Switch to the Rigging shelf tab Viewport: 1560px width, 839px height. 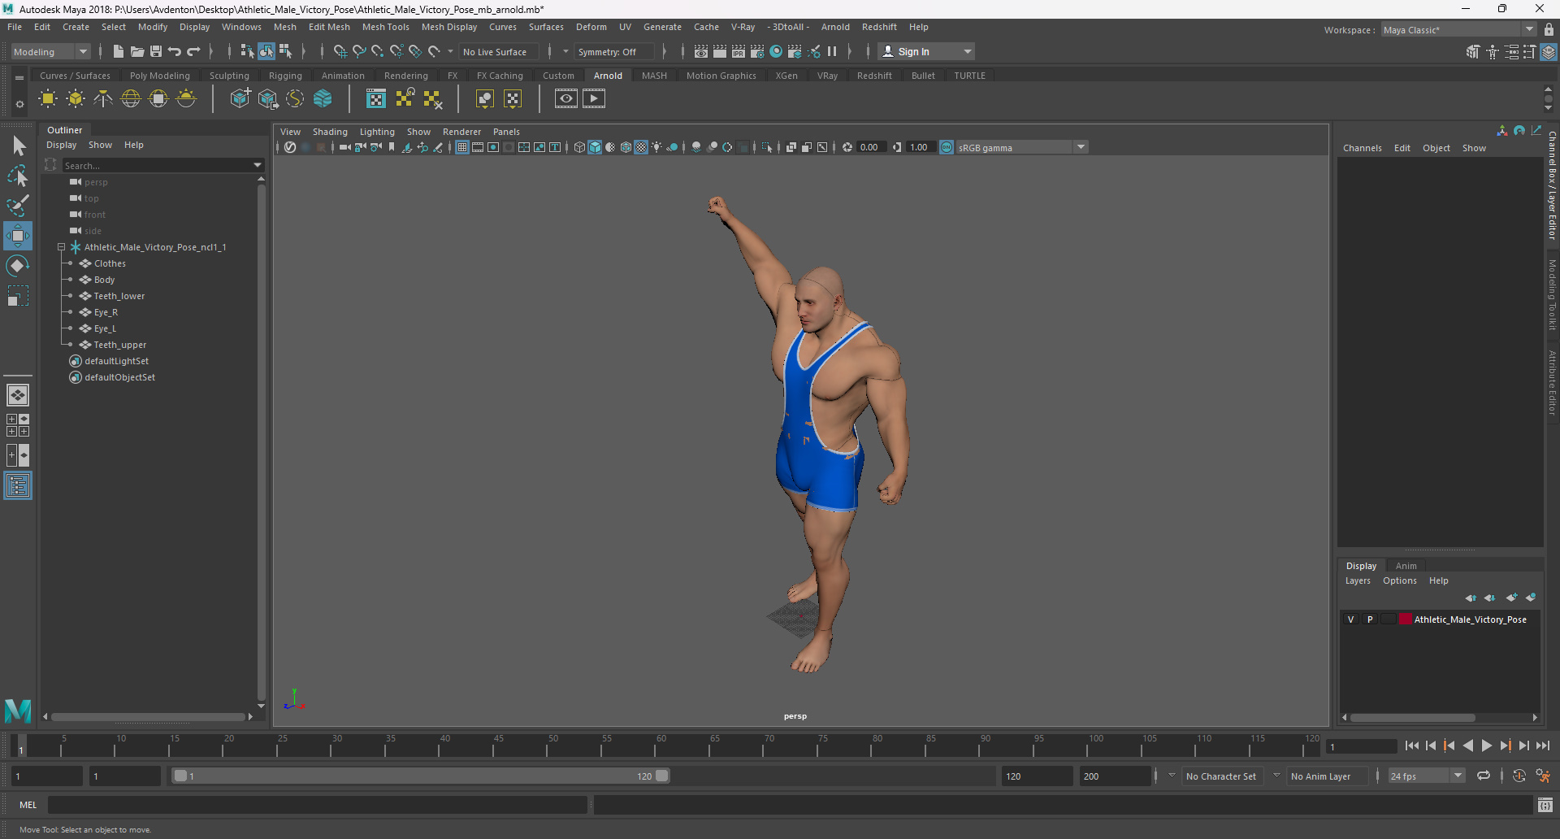click(x=285, y=76)
